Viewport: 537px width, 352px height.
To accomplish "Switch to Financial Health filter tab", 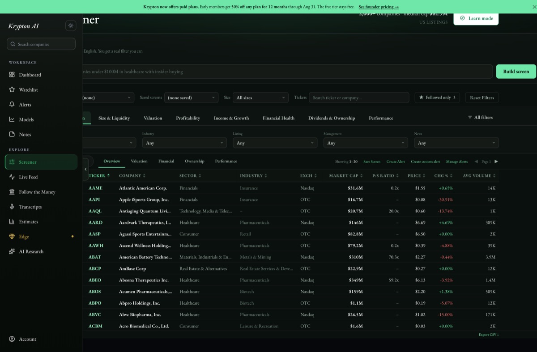I will point(278,118).
